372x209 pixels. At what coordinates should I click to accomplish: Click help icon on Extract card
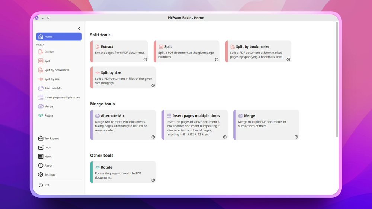pyautogui.click(x=145, y=59)
